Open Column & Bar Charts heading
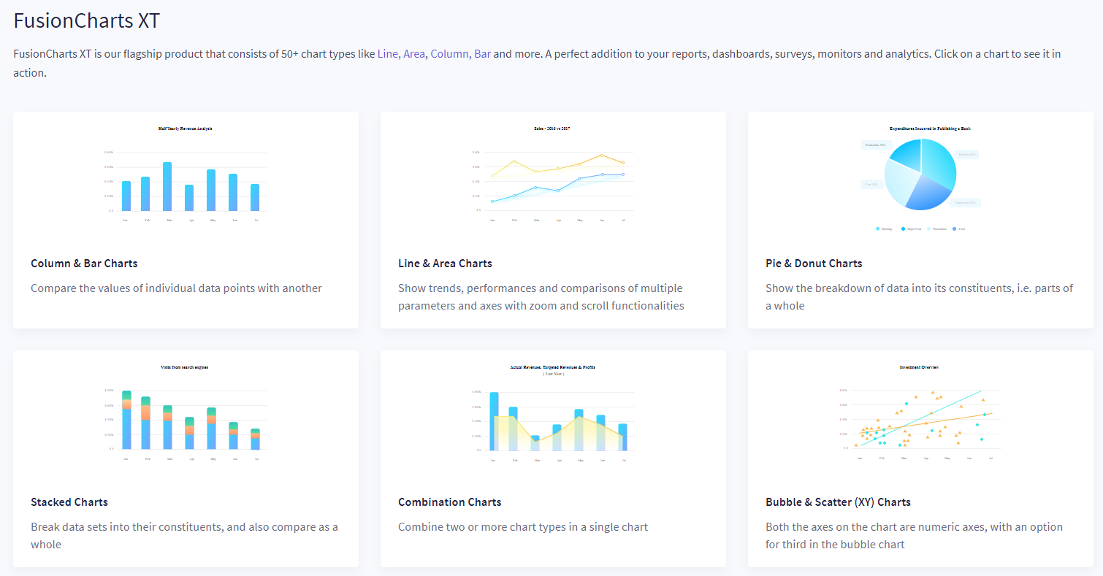 click(x=84, y=264)
